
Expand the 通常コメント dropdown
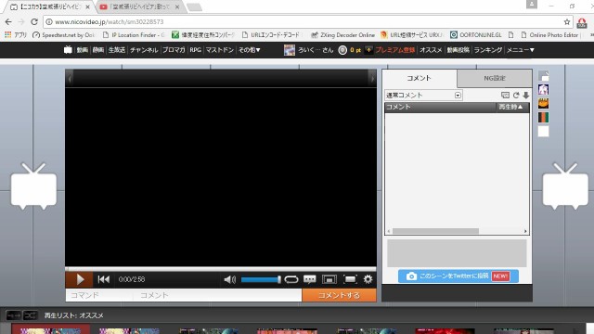point(423,95)
